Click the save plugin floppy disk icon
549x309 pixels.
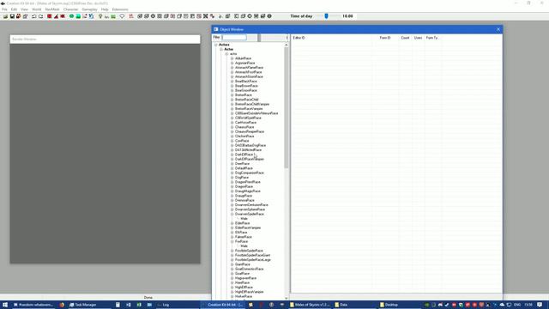click(x=12, y=16)
